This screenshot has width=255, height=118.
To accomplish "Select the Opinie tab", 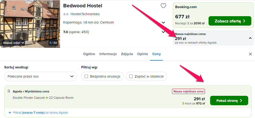I will (143, 54).
